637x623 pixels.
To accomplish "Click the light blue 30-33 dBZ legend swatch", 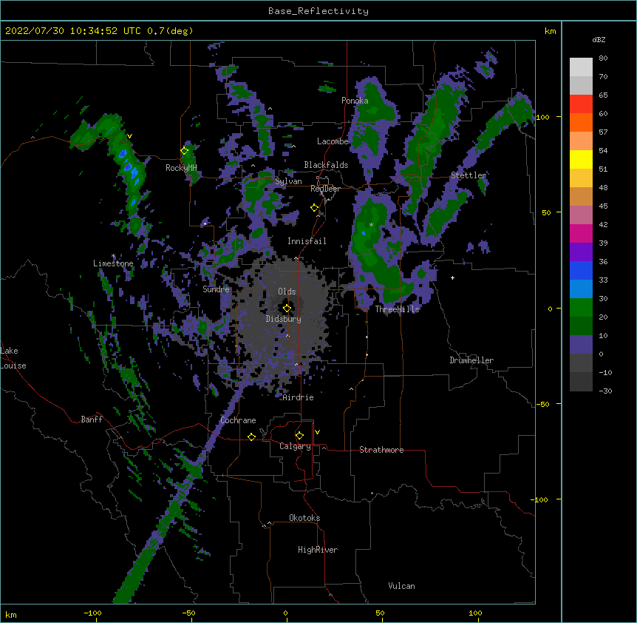I will click(581, 289).
